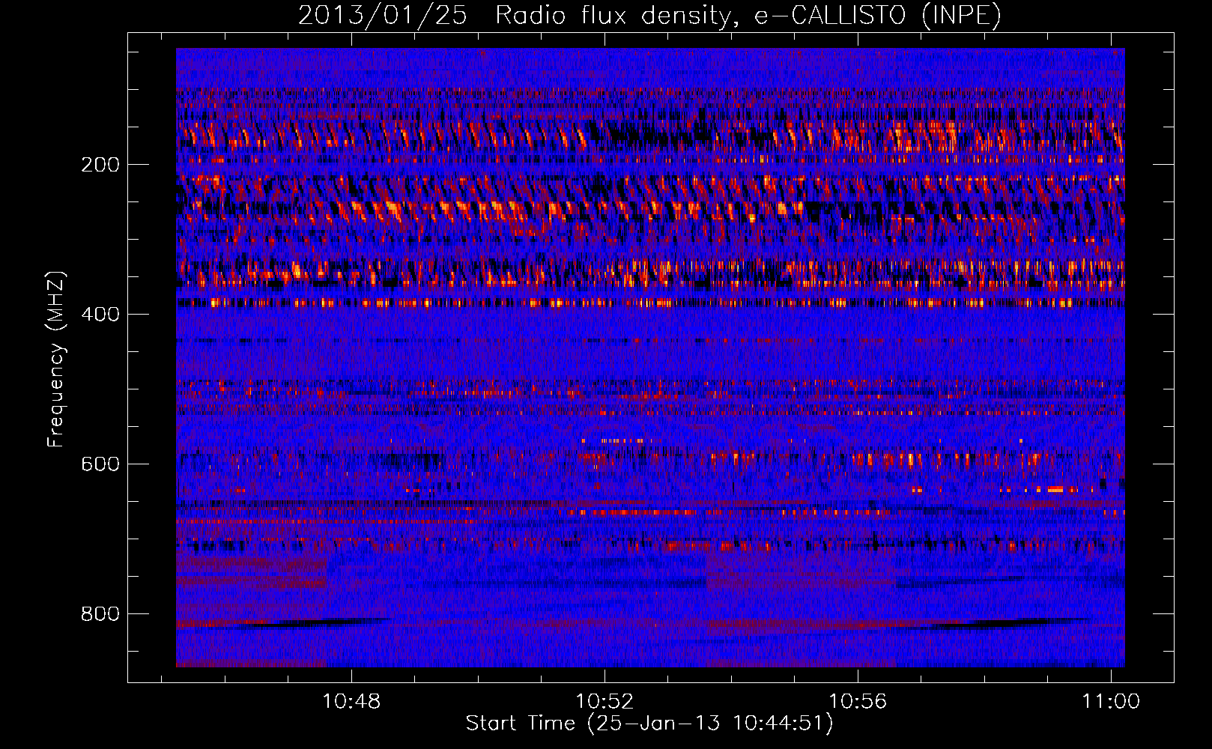Click the '10:52' time tick label
This screenshot has height=749, width=1212.
tap(605, 701)
